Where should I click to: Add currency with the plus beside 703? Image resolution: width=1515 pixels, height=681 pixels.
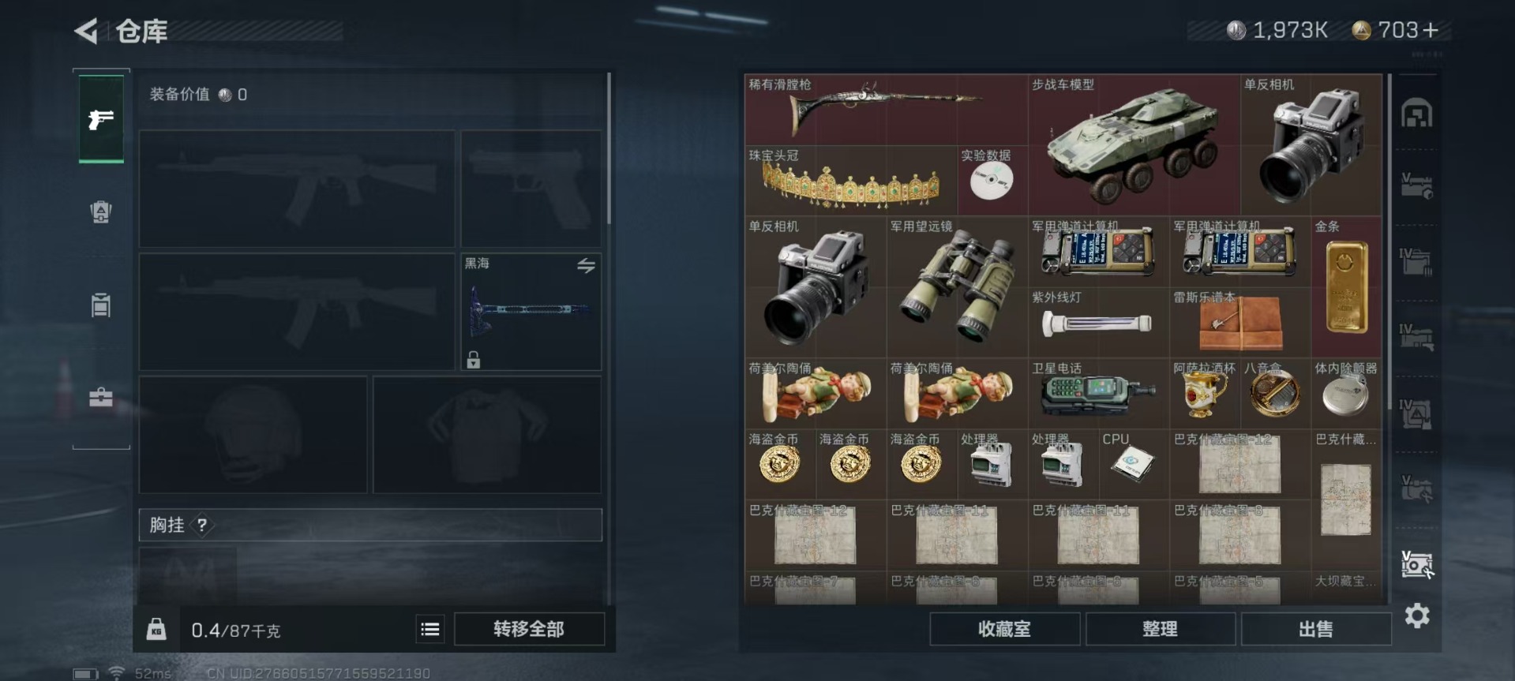[x=1431, y=30]
